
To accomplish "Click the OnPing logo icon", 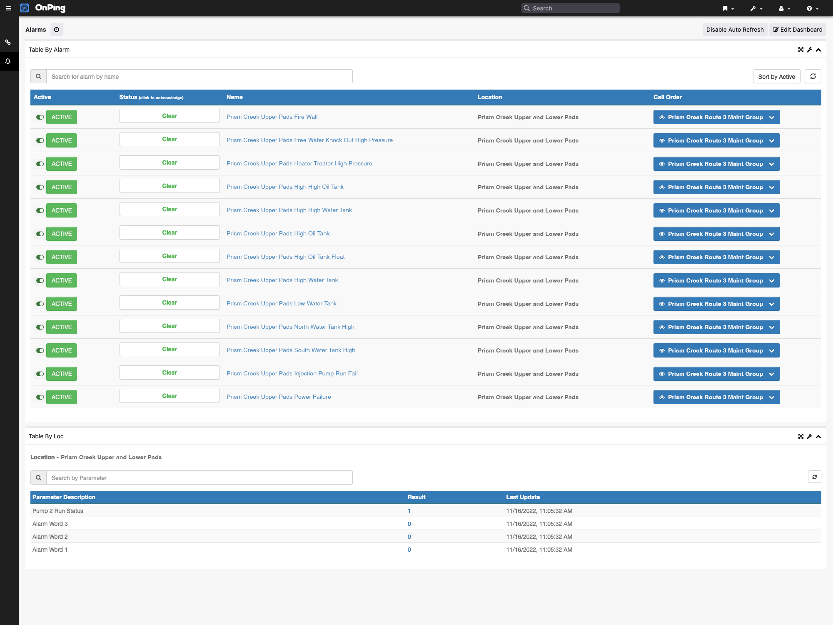I will pyautogui.click(x=25, y=8).
